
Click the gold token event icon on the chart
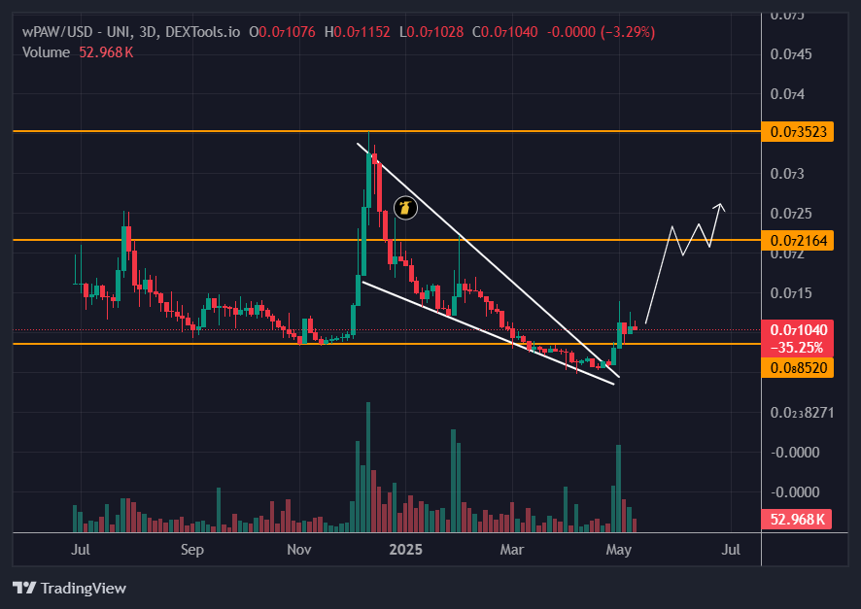pyautogui.click(x=406, y=208)
